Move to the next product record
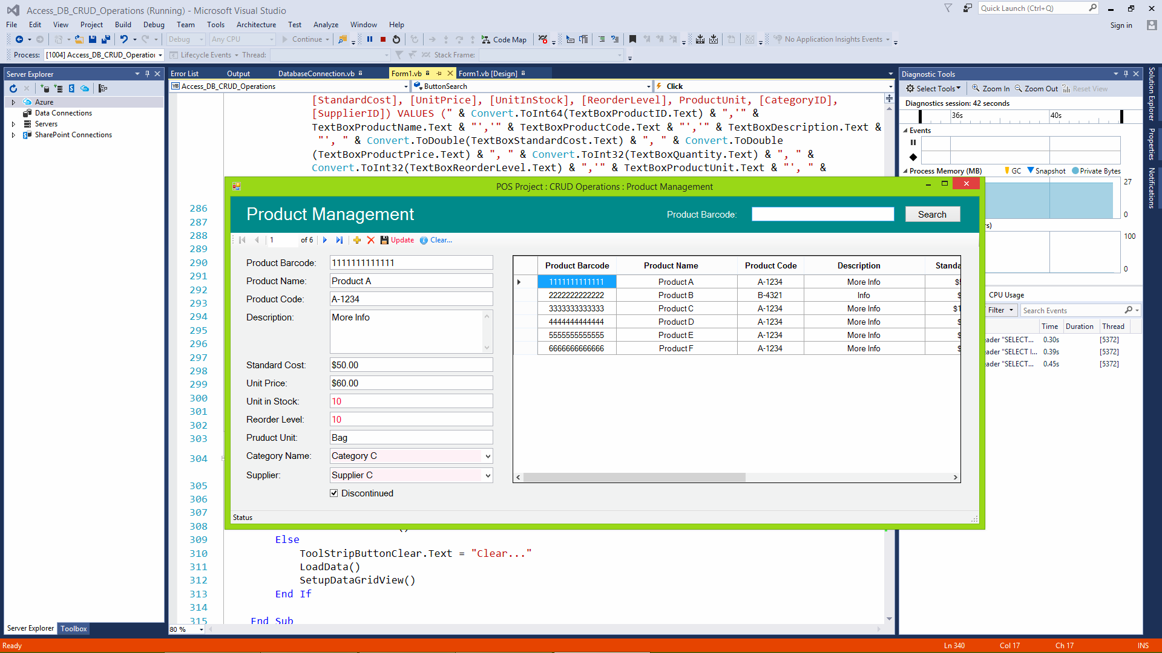 coord(325,240)
